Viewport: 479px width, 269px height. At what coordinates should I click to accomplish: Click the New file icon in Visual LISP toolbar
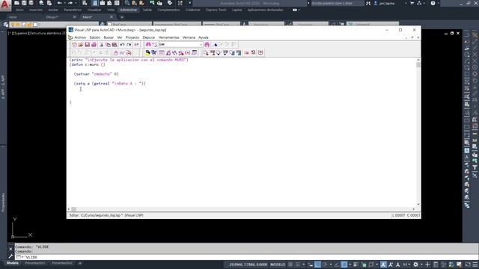[74, 45]
